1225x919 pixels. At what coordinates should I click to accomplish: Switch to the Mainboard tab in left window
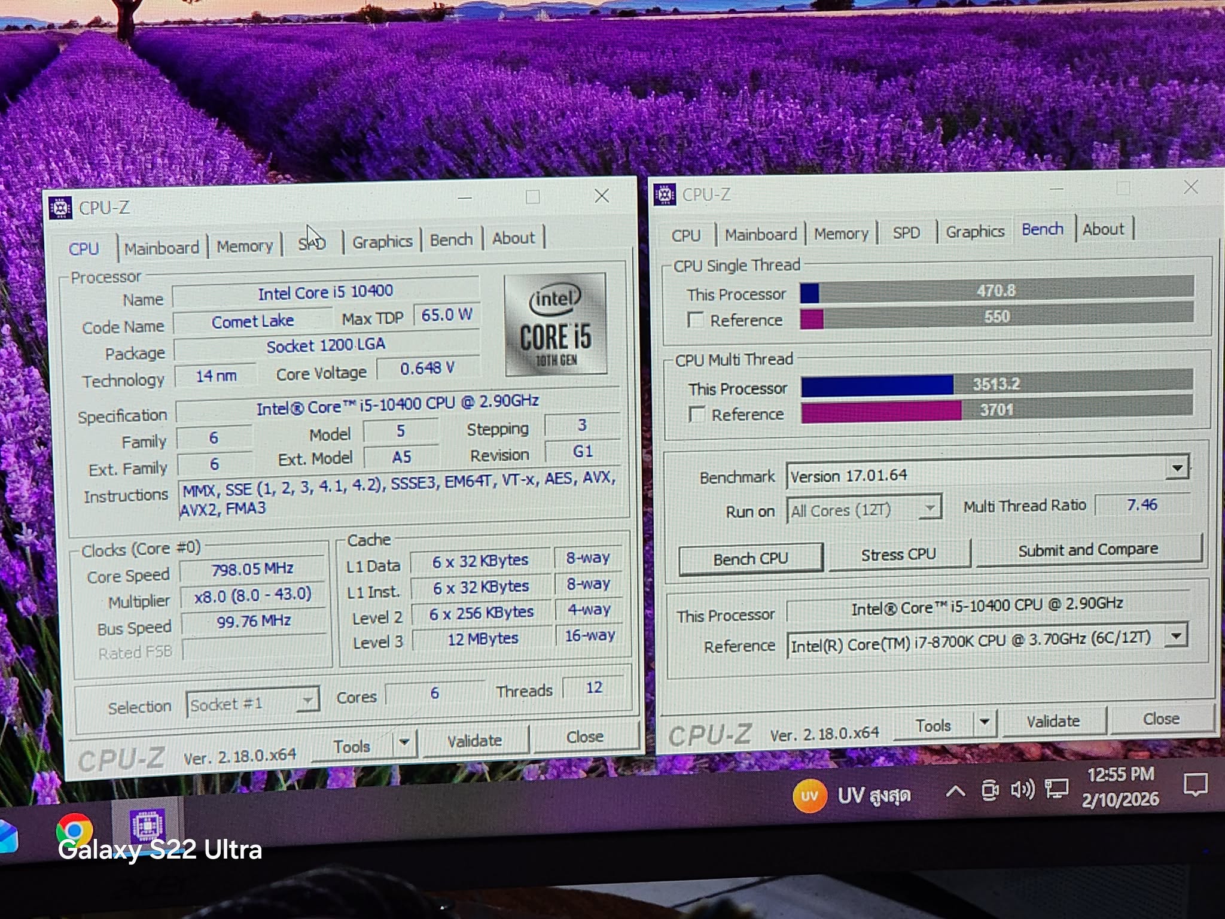coord(161,248)
